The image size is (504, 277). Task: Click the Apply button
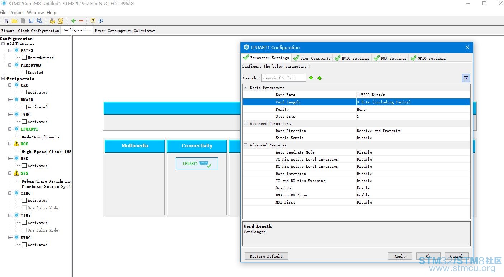[x=400, y=256]
